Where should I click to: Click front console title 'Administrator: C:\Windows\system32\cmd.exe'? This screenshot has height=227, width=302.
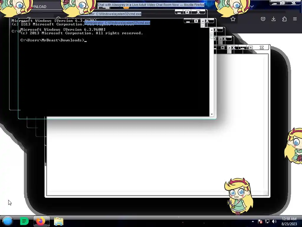click(x=117, y=23)
